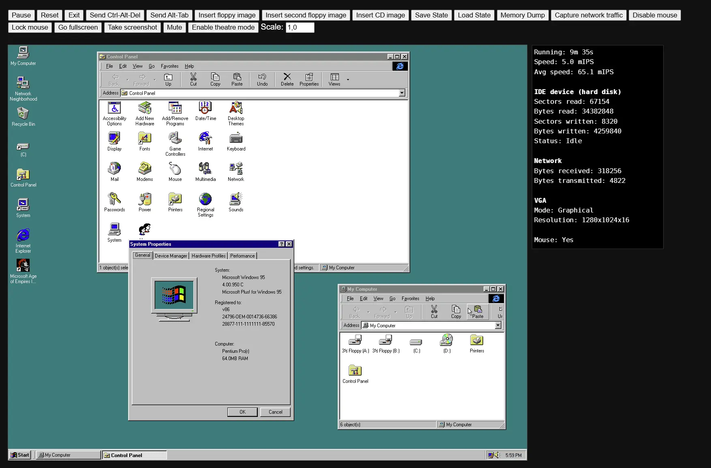Select the Game Controllers icon

click(175, 144)
